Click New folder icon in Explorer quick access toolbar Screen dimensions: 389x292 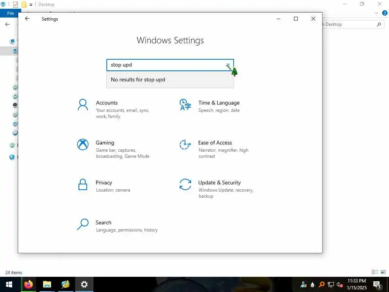point(24,5)
